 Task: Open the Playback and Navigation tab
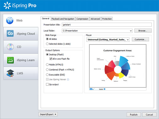click(x=63, y=19)
